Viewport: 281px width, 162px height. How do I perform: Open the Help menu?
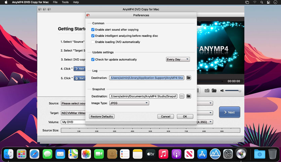[76, 2]
